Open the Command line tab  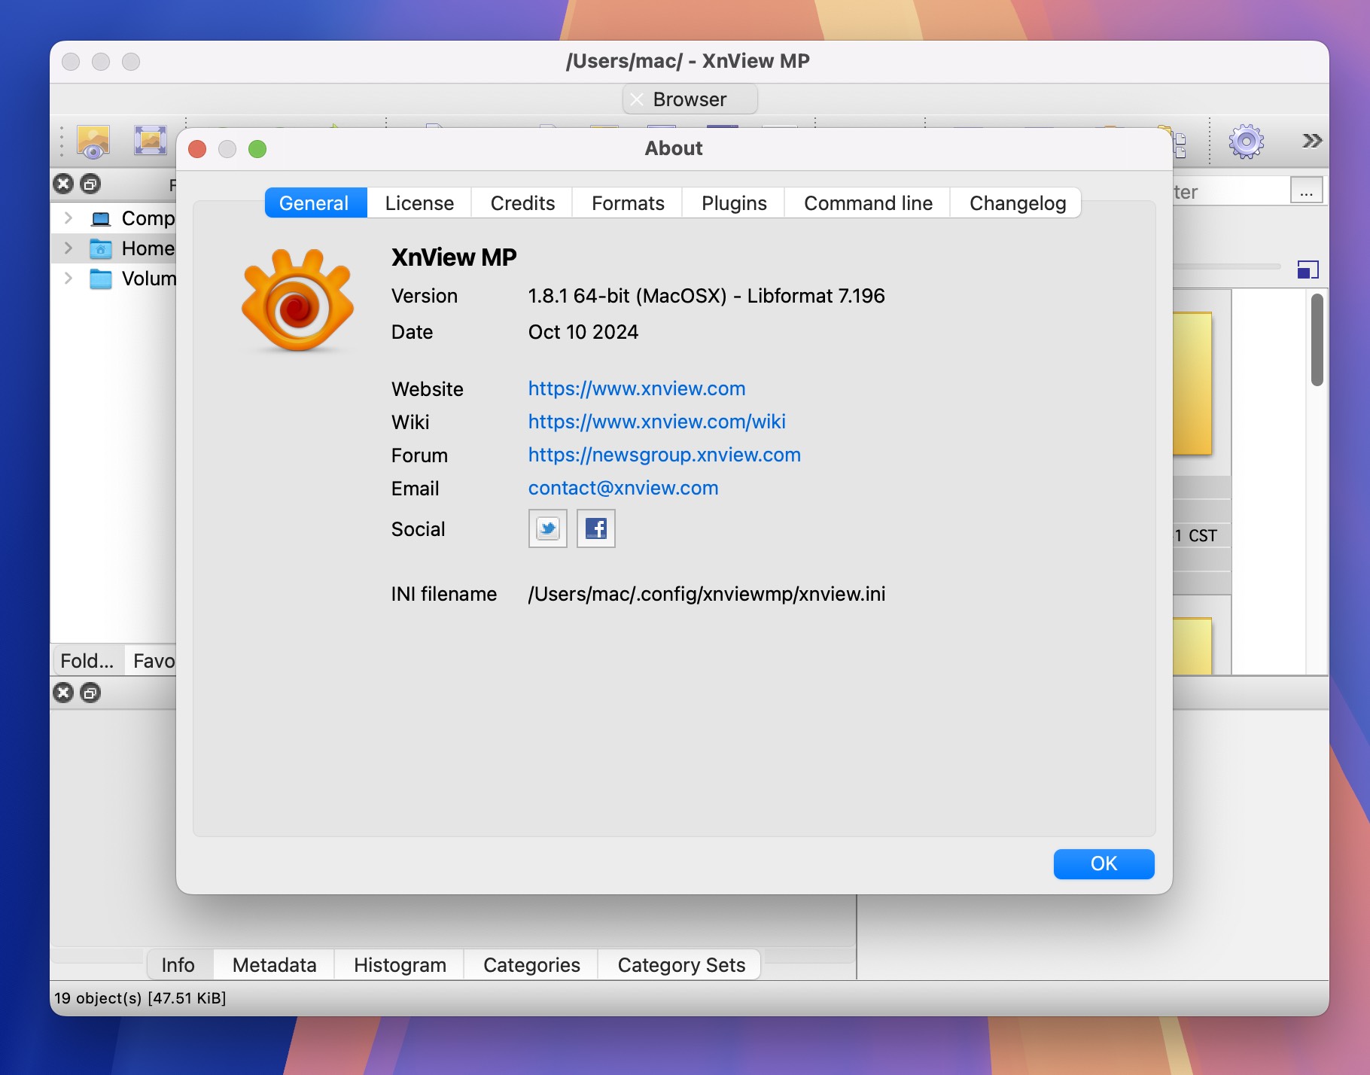pos(868,203)
